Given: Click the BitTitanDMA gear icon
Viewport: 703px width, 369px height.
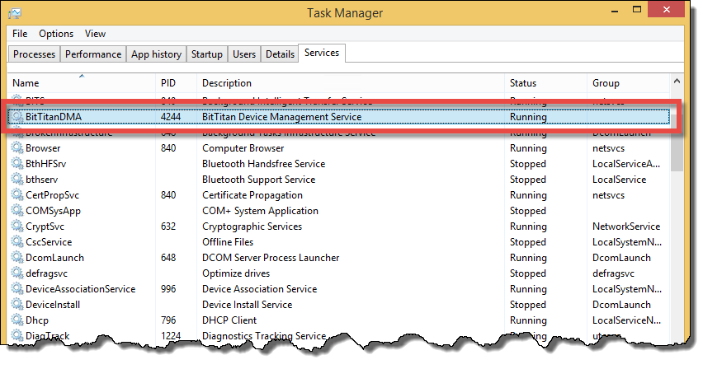Looking at the screenshot, I should [17, 117].
